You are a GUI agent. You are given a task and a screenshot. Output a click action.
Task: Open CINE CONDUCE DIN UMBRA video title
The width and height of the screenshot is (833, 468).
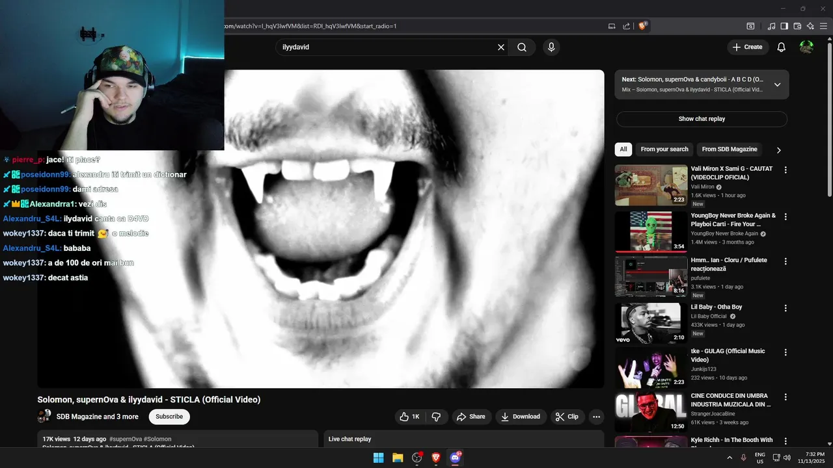pos(731,400)
